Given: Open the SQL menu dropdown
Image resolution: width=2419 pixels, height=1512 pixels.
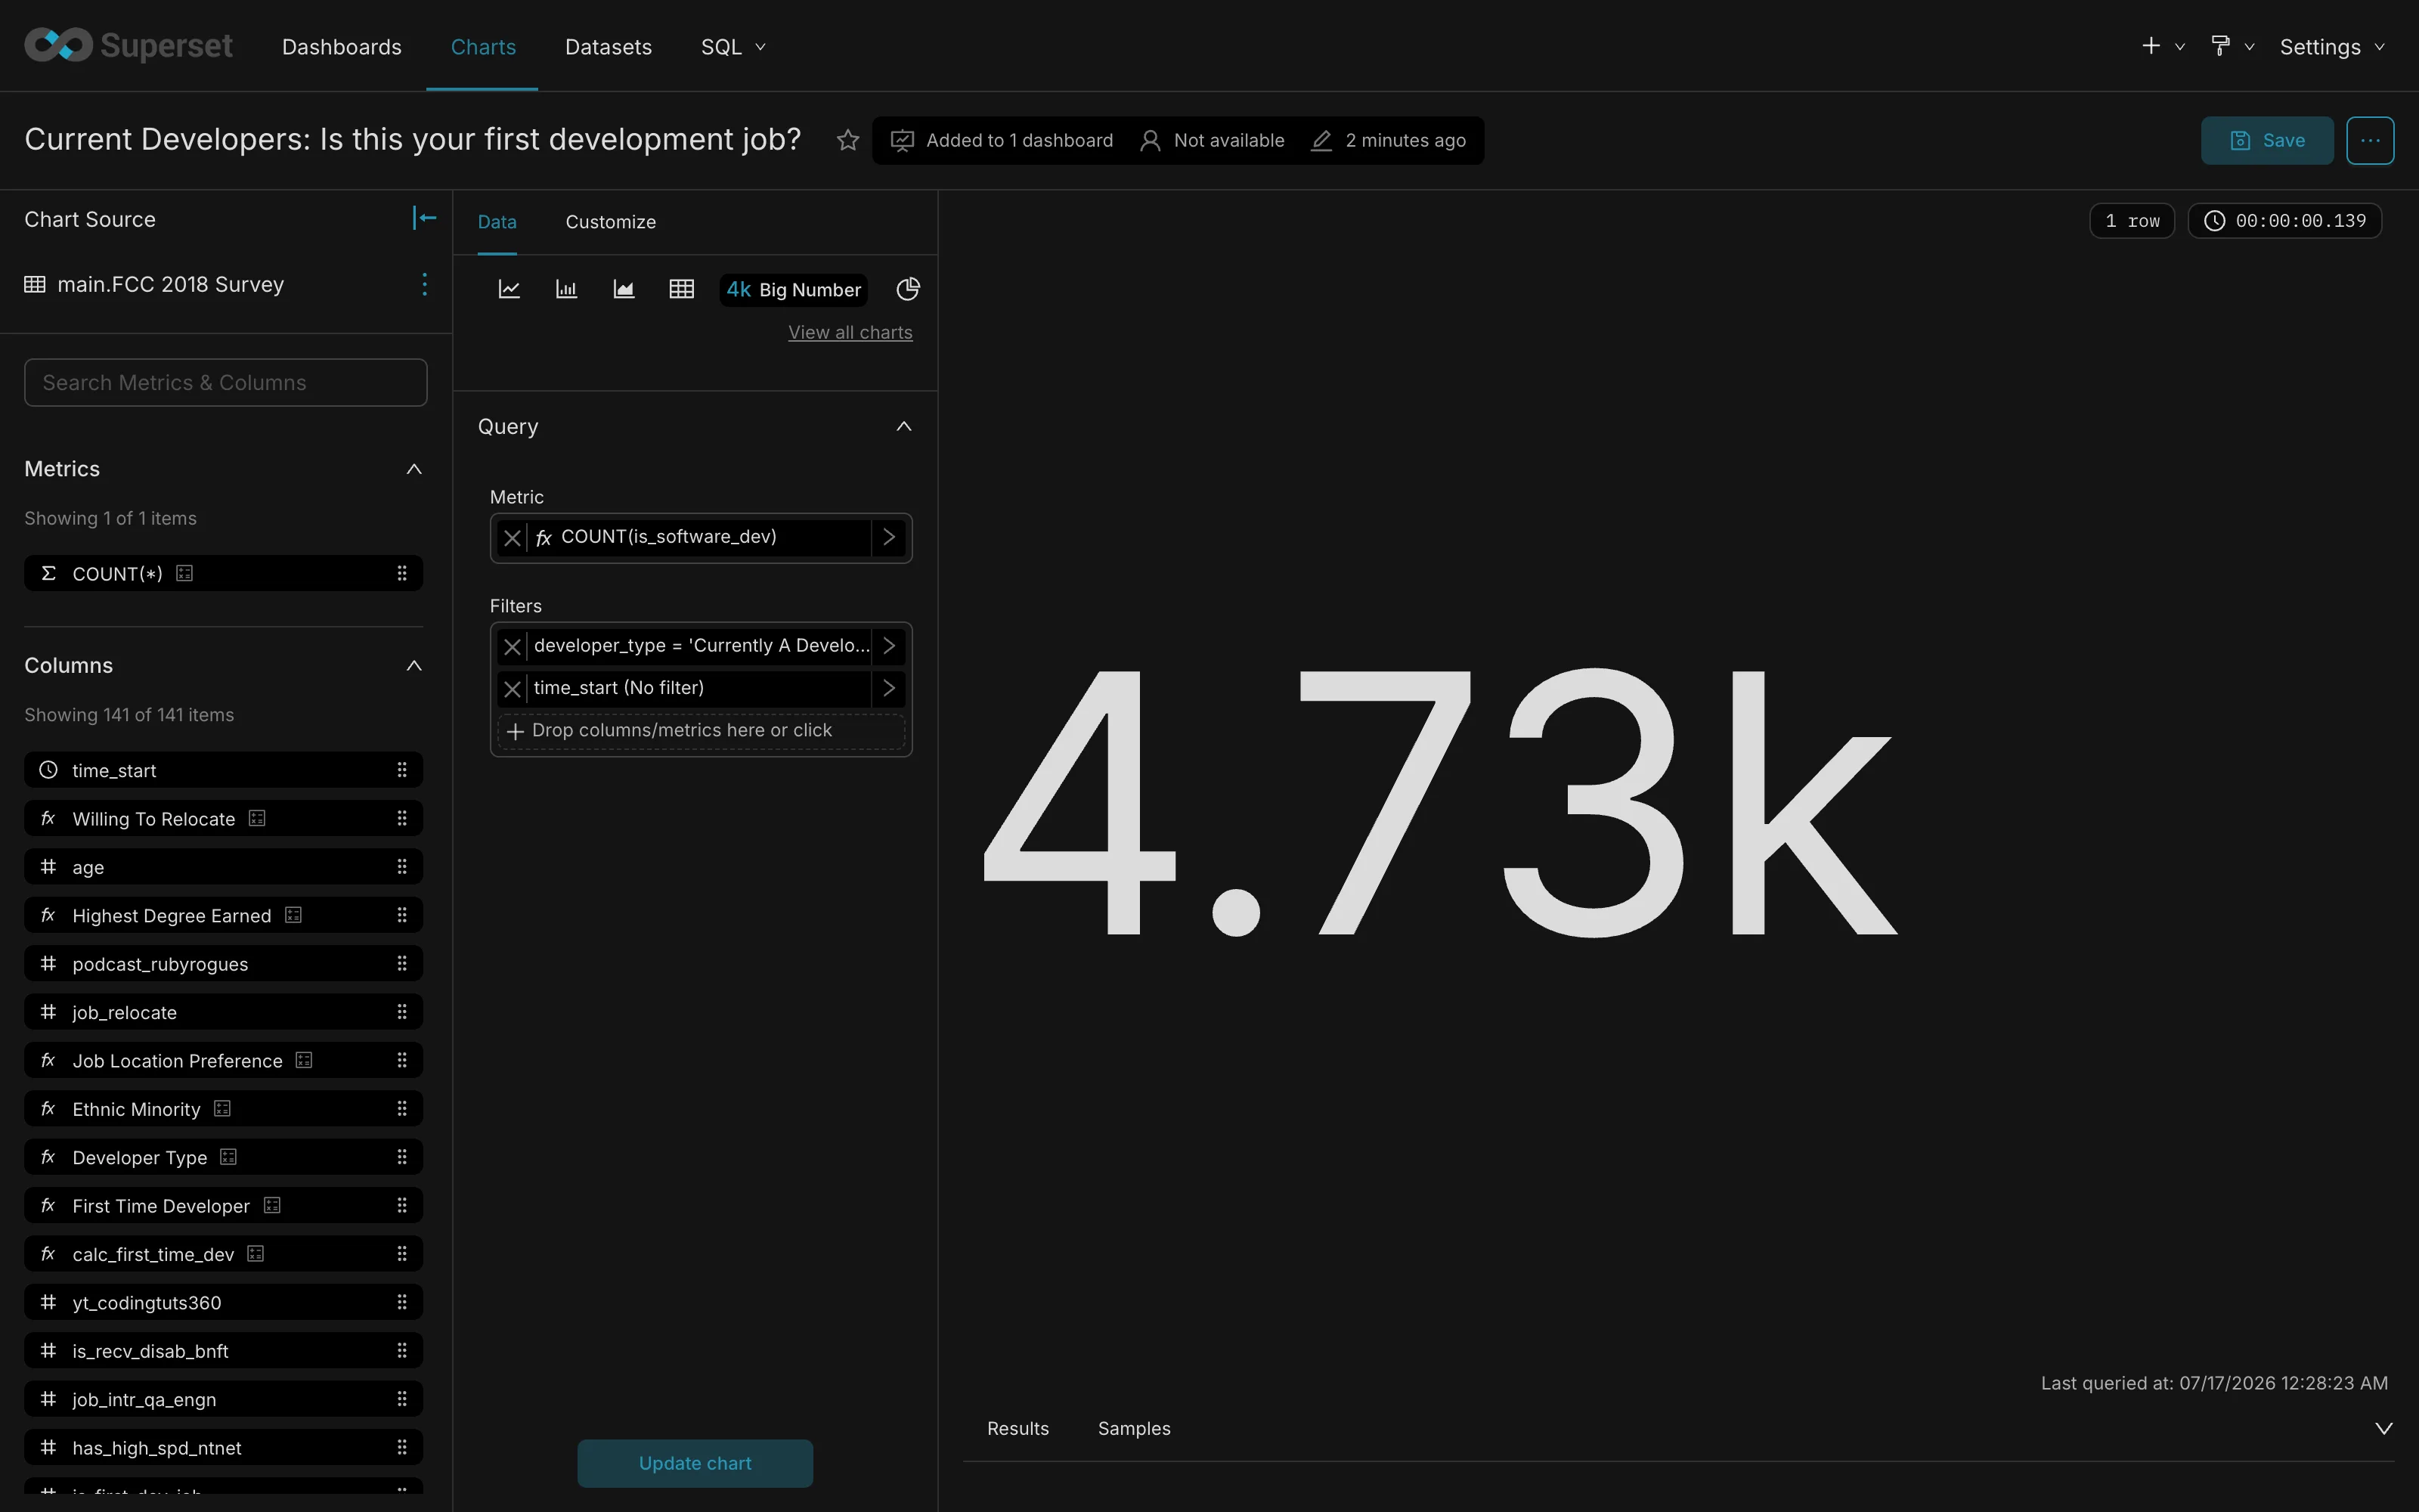Looking at the screenshot, I should pyautogui.click(x=733, y=46).
